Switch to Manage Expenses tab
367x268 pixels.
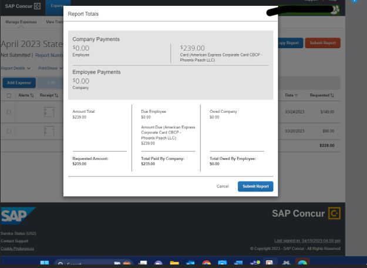pyautogui.click(x=21, y=22)
